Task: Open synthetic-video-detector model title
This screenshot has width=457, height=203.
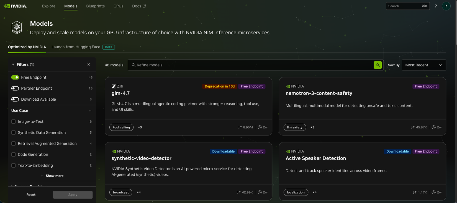Action: pyautogui.click(x=142, y=158)
